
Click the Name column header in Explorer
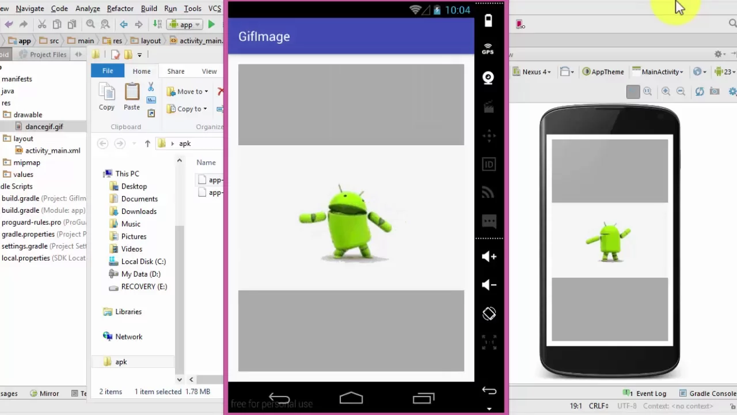point(206,163)
